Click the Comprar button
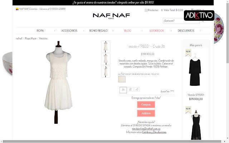Screen dimensions: 229x143 point(146,104)
